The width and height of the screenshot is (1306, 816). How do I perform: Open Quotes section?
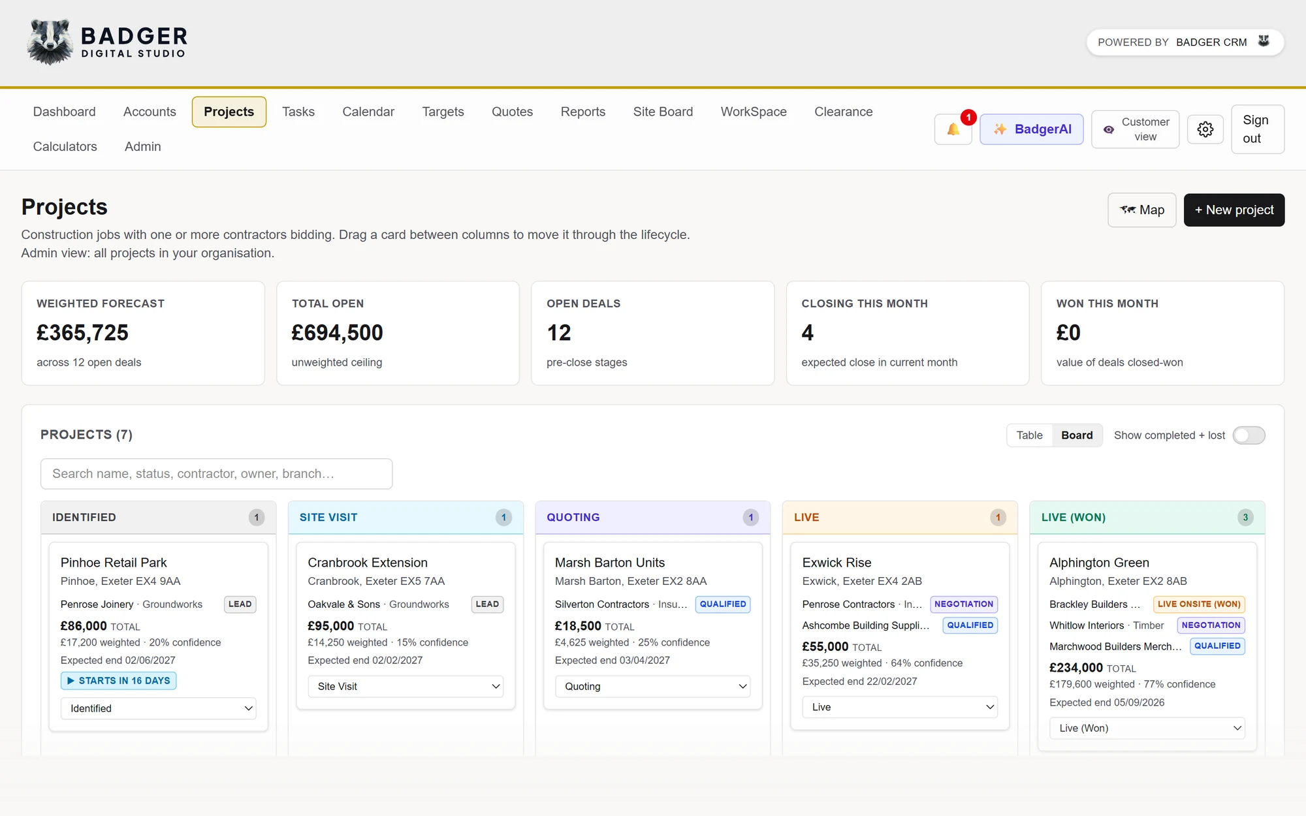click(512, 112)
